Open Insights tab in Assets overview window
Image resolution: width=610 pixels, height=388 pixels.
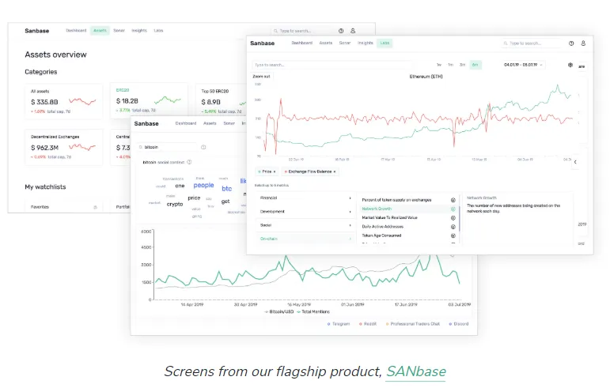pos(139,31)
